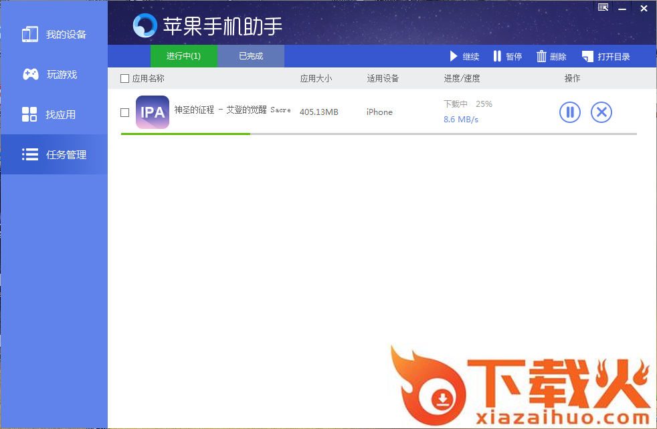Toggle the select-all checkbox beside 应用名称
657x429 pixels.
click(x=124, y=79)
